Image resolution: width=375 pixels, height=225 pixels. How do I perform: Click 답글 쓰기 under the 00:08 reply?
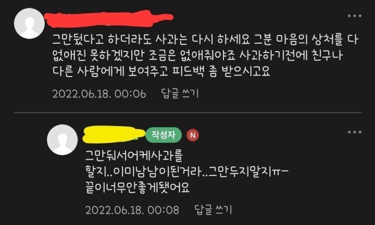[213, 210]
